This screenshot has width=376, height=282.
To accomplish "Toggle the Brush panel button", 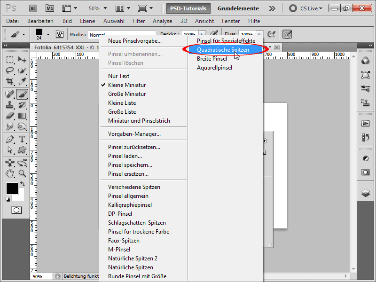I will pos(60,34).
